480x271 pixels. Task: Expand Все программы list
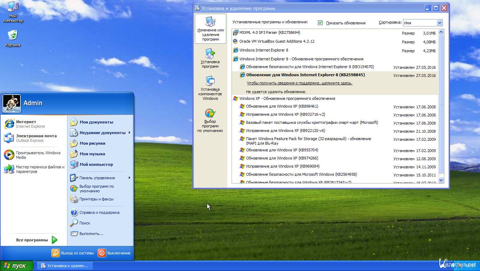[x=37, y=240]
